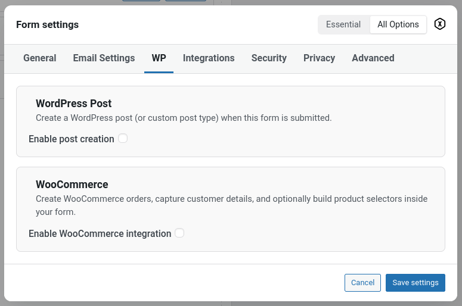
Task: Open the Email Settings tab
Action: point(104,58)
